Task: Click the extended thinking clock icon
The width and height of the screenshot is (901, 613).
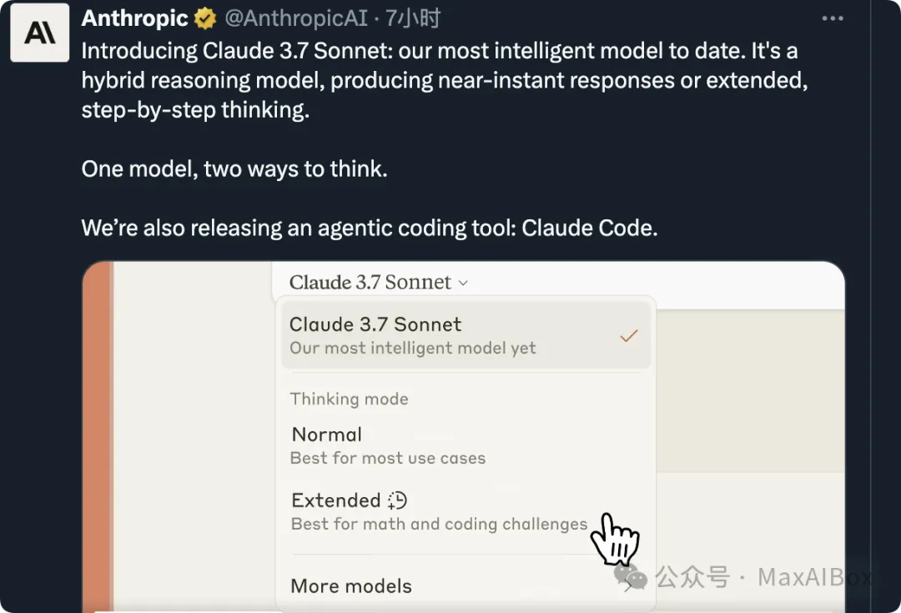Action: [397, 500]
